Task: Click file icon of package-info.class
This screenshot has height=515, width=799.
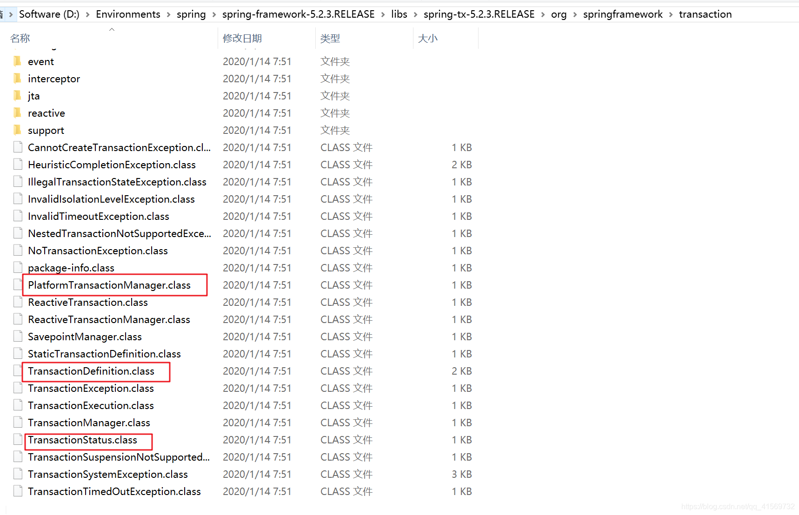Action: (x=18, y=268)
